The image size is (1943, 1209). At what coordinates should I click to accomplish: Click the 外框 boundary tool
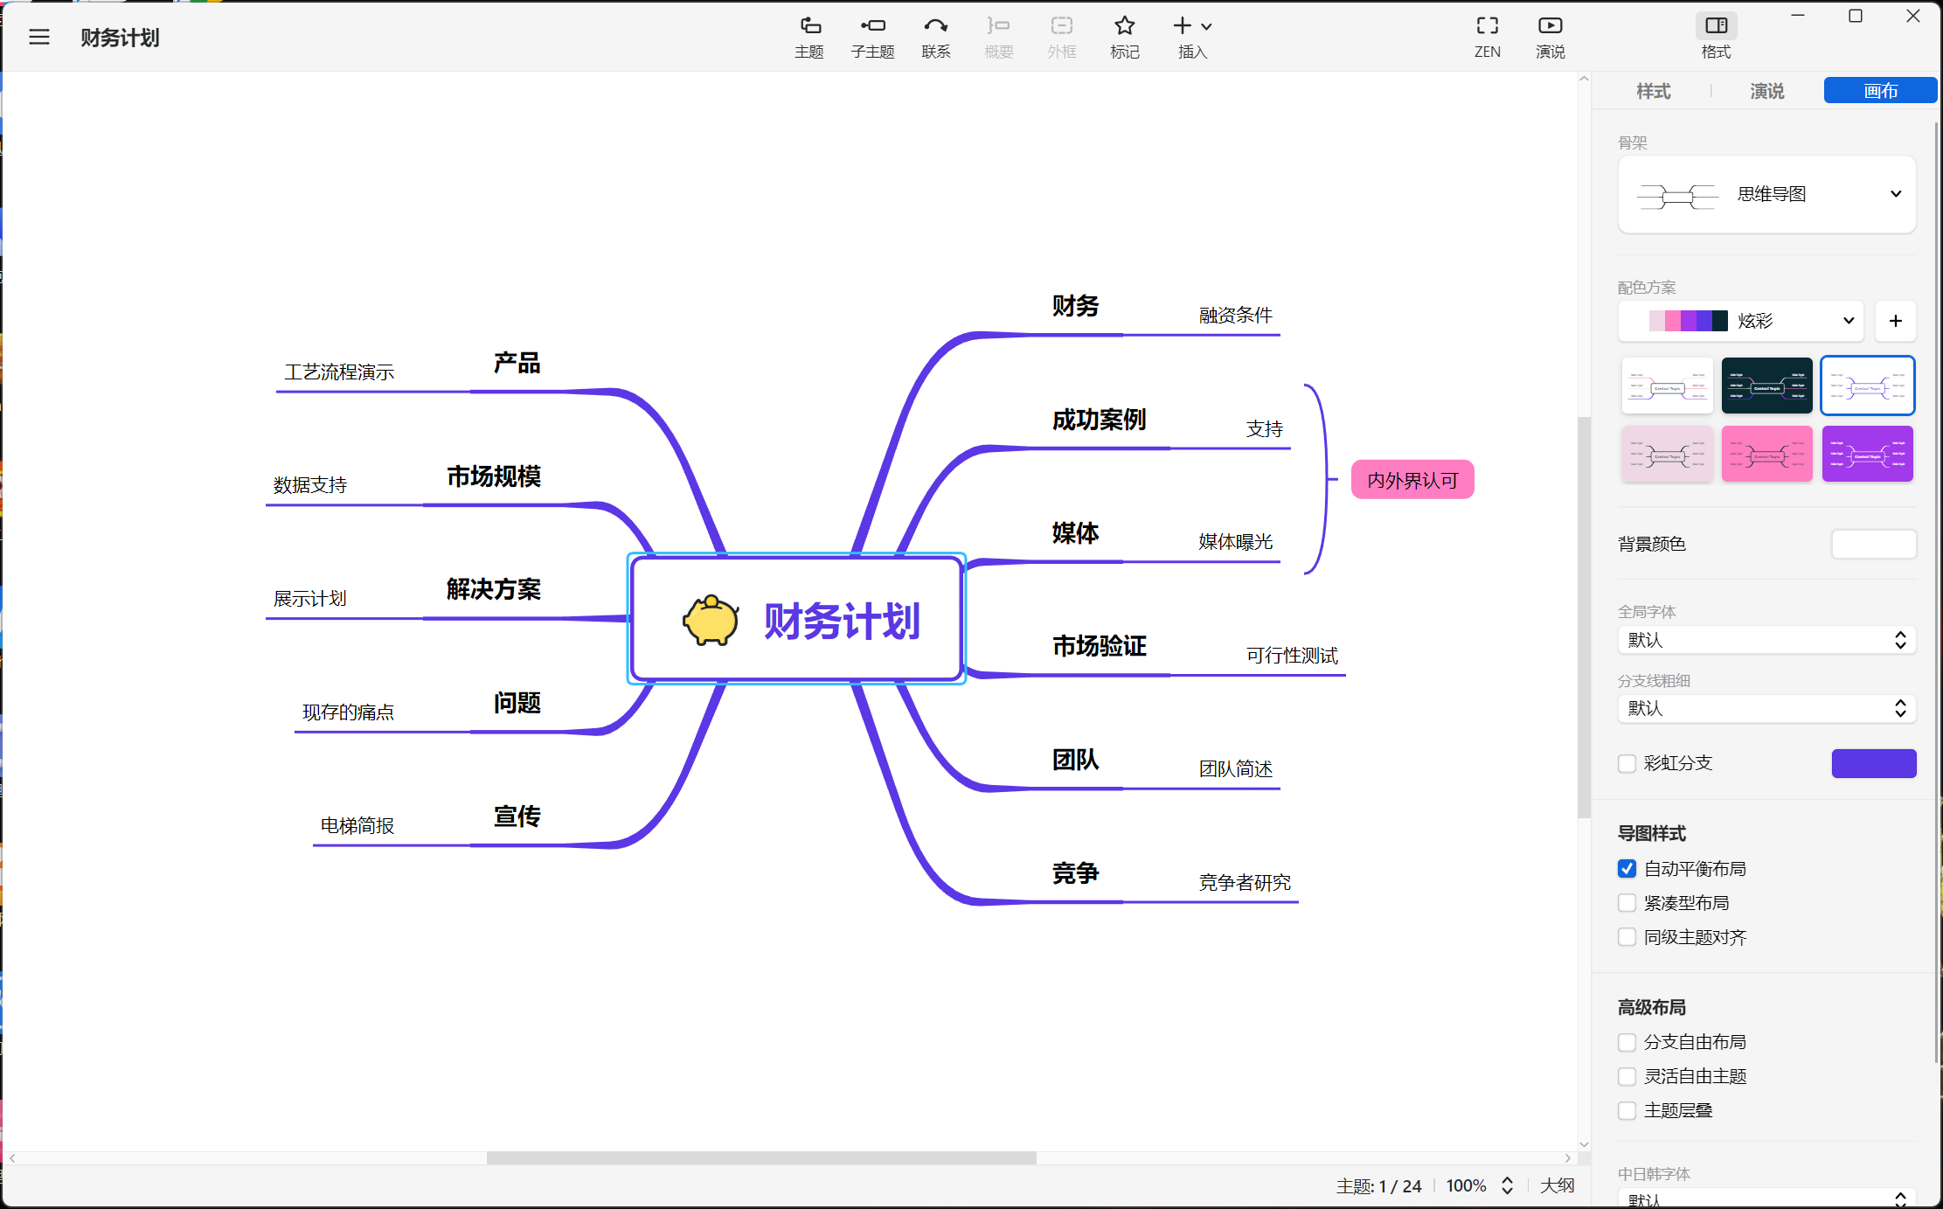click(1061, 38)
